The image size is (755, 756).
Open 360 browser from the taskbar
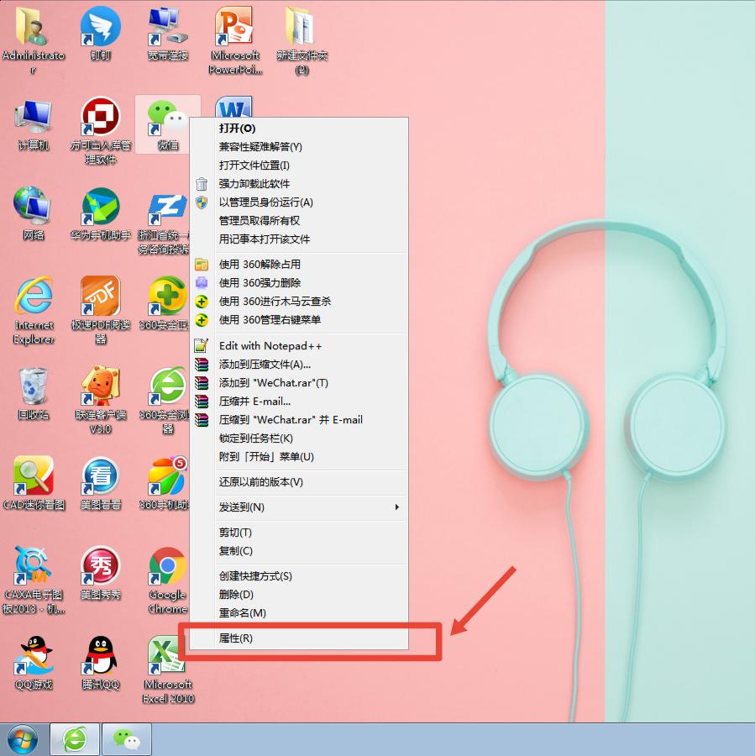pyautogui.click(x=75, y=739)
